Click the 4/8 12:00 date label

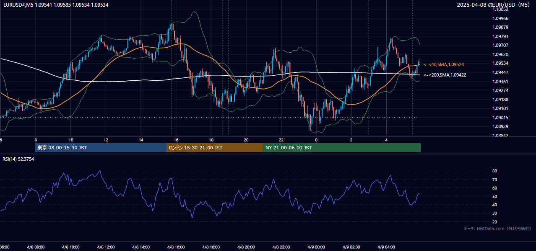(x=106, y=247)
